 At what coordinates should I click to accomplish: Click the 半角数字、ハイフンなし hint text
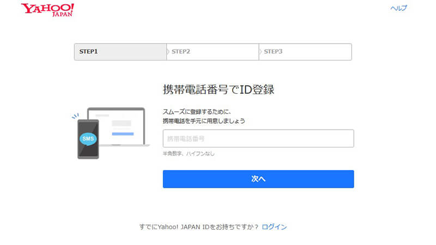click(189, 154)
